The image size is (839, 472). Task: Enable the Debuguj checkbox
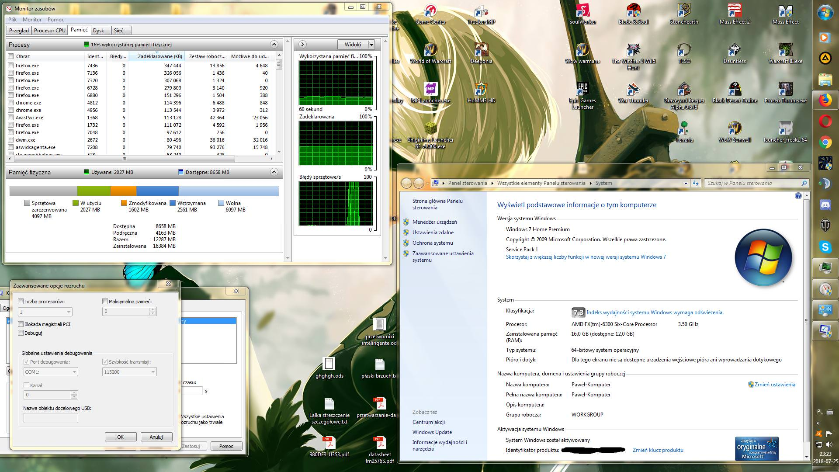[21, 333]
